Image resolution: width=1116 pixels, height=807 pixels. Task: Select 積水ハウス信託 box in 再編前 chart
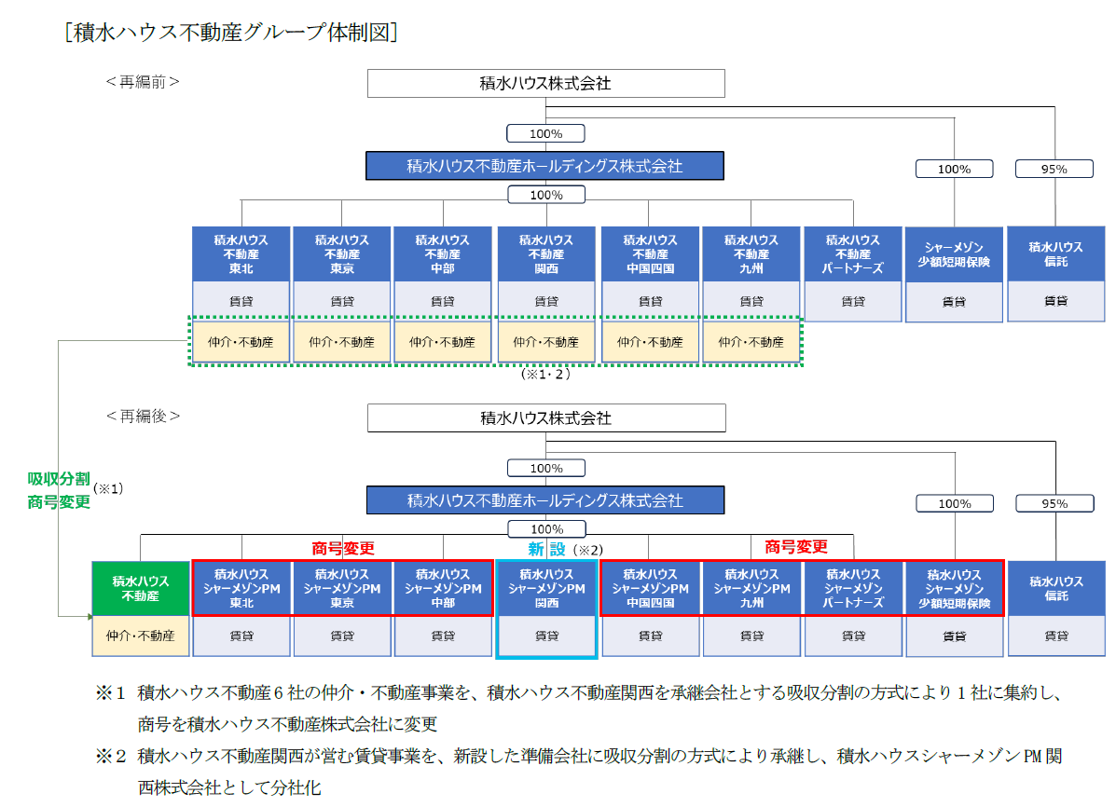pos(1055,254)
